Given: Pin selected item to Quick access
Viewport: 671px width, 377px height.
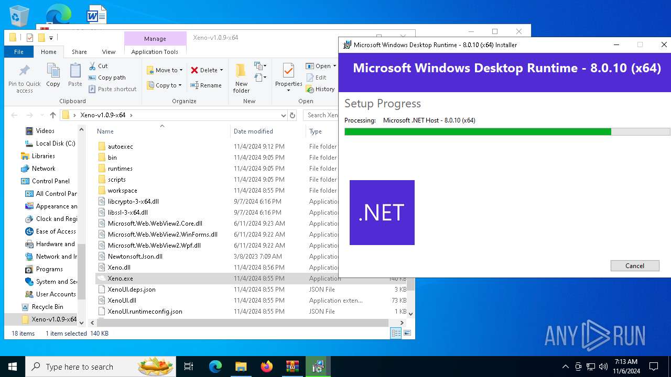Looking at the screenshot, I should click(x=25, y=79).
